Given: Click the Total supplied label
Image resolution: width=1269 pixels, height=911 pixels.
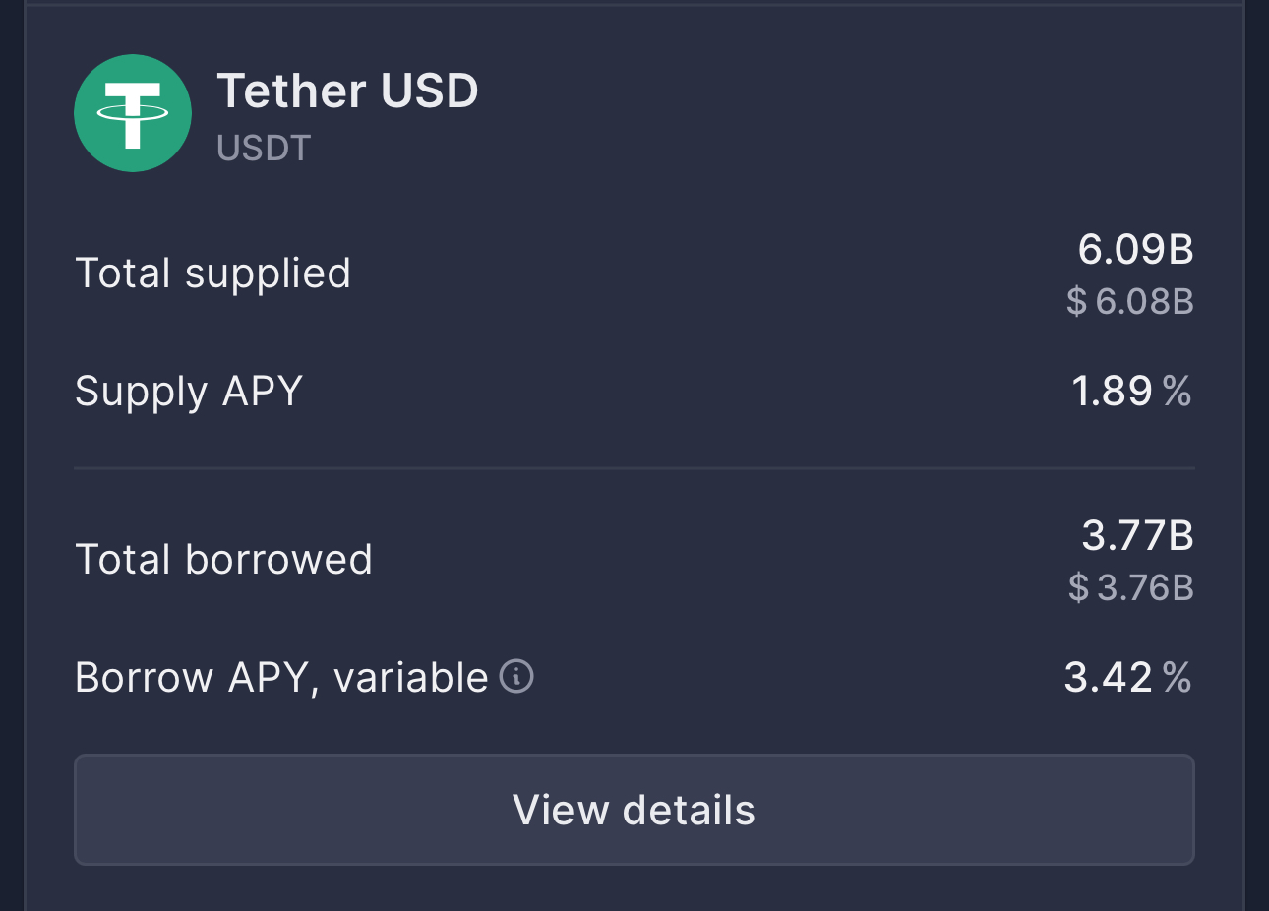Looking at the screenshot, I should [212, 273].
